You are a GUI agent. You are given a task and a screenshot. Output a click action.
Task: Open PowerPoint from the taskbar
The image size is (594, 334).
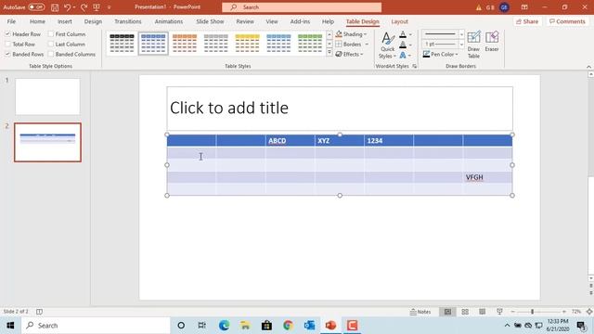pyautogui.click(x=330, y=326)
